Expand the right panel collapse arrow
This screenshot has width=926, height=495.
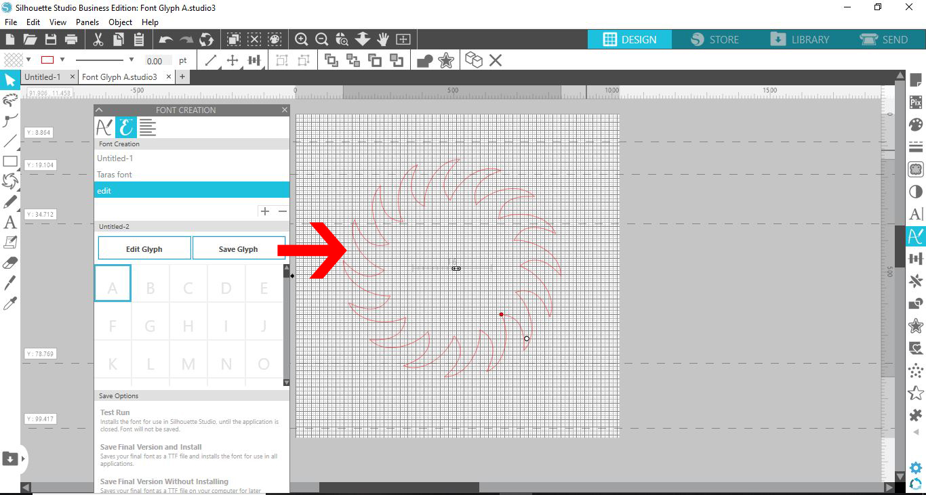916,432
